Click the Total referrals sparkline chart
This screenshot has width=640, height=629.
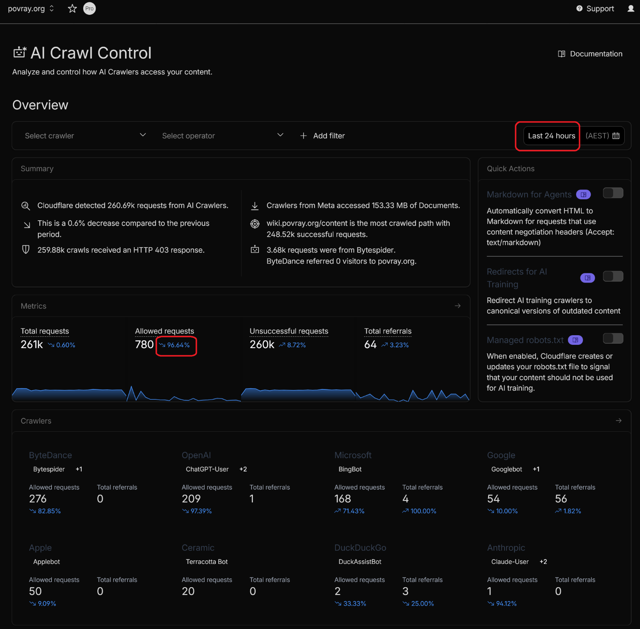coord(413,395)
